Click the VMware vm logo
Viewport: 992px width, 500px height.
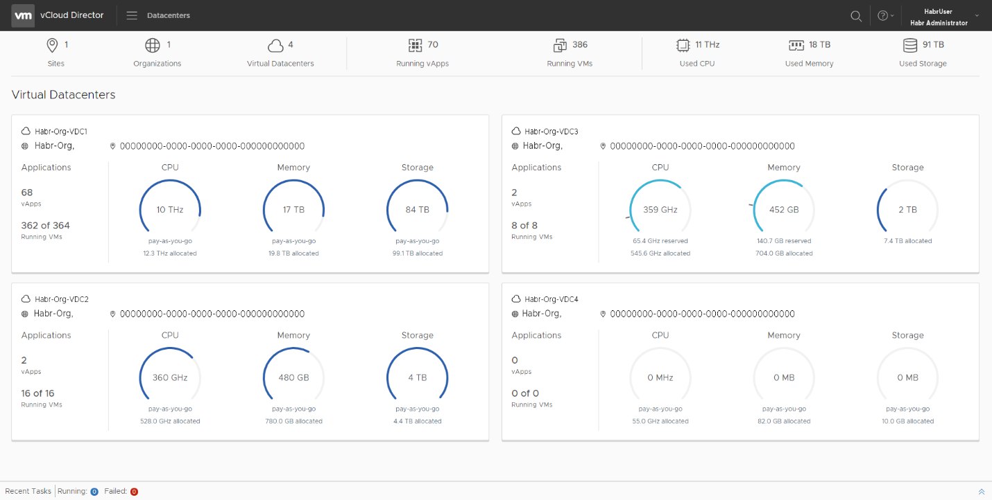coord(24,15)
